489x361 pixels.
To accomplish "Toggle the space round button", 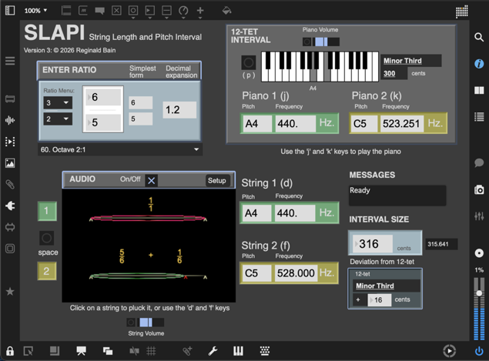I will [47, 238].
